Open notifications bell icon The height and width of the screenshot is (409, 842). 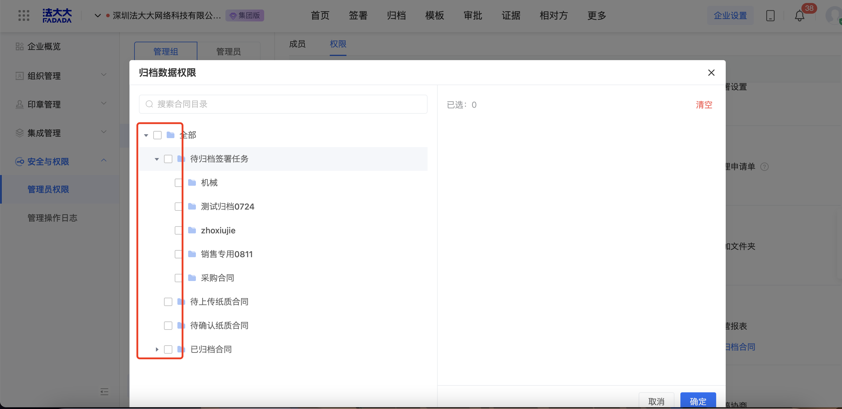click(x=799, y=16)
